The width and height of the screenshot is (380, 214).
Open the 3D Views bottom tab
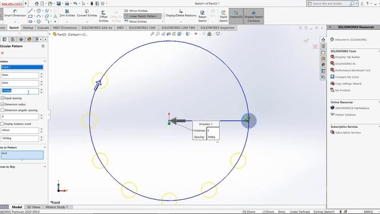(33, 207)
